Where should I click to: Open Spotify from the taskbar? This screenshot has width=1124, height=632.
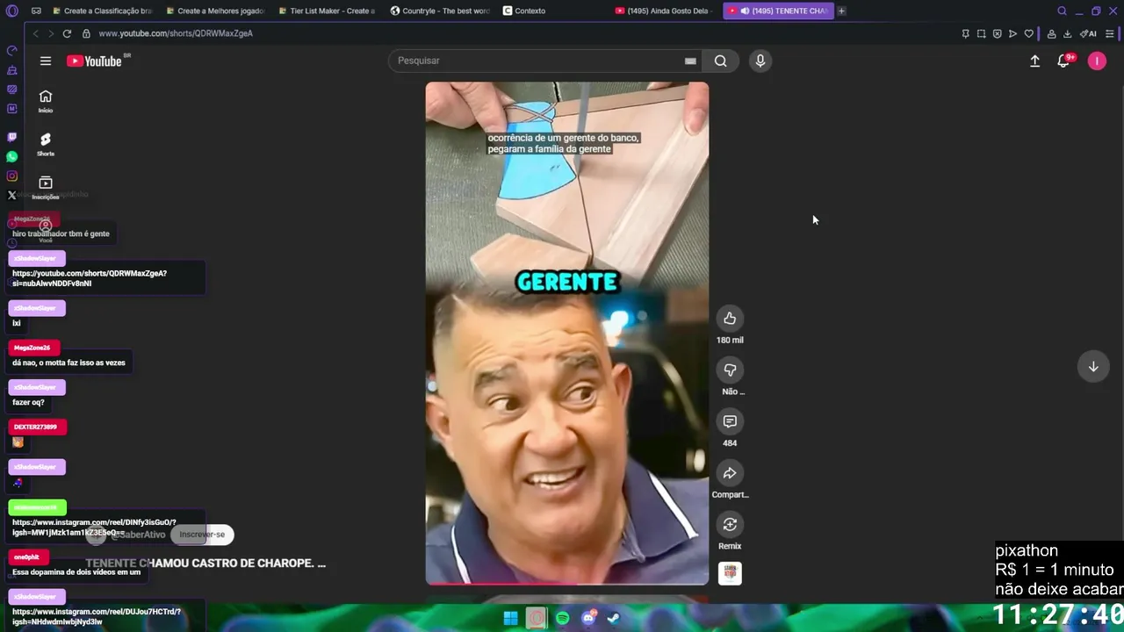click(x=562, y=618)
